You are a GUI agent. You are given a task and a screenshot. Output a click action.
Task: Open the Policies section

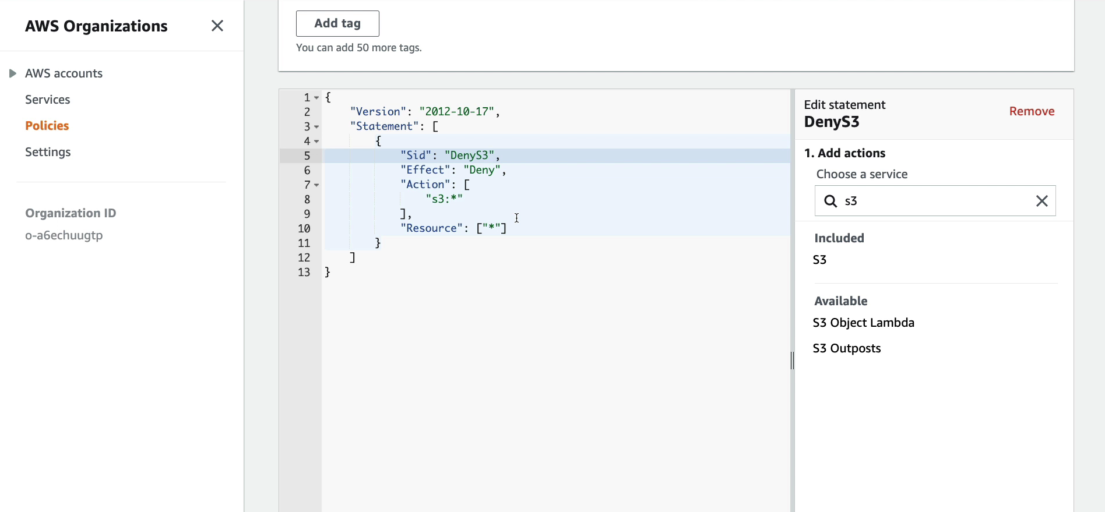[x=47, y=126]
